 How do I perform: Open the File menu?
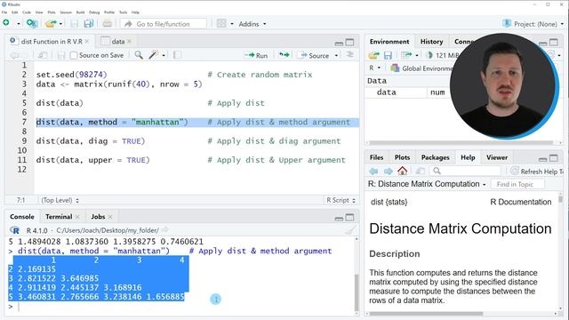point(4,12)
